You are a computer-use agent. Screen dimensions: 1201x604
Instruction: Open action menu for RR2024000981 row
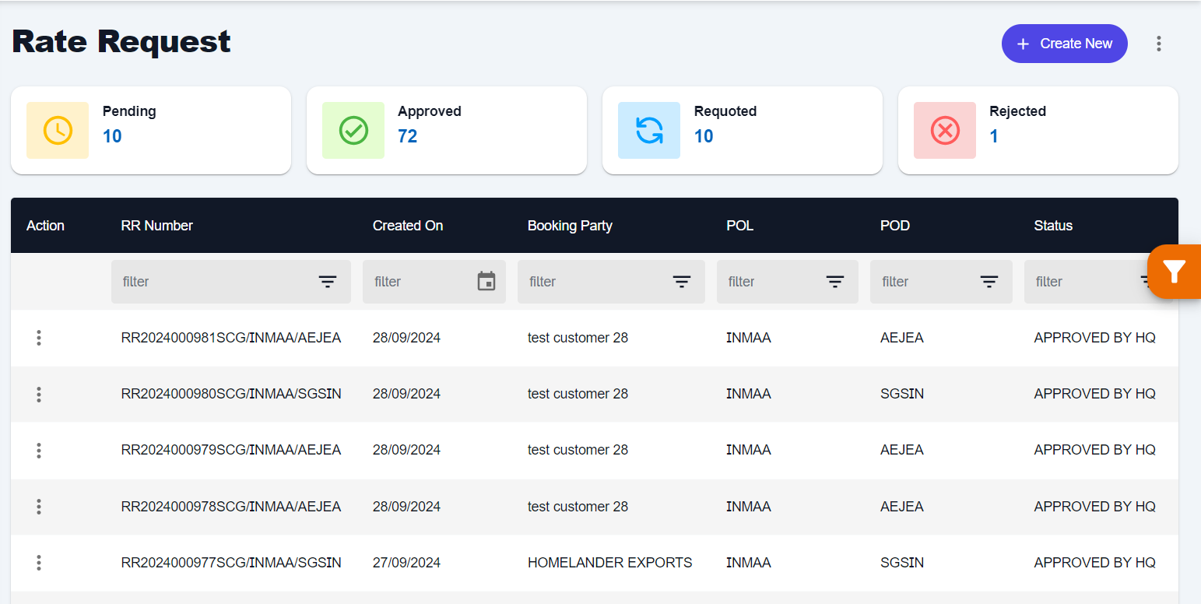[x=39, y=338]
